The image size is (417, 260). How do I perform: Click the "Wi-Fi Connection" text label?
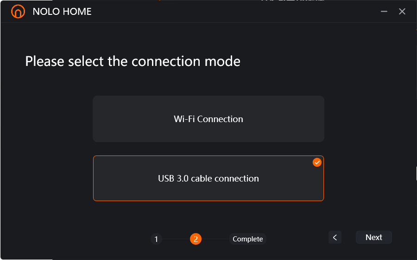pos(208,119)
